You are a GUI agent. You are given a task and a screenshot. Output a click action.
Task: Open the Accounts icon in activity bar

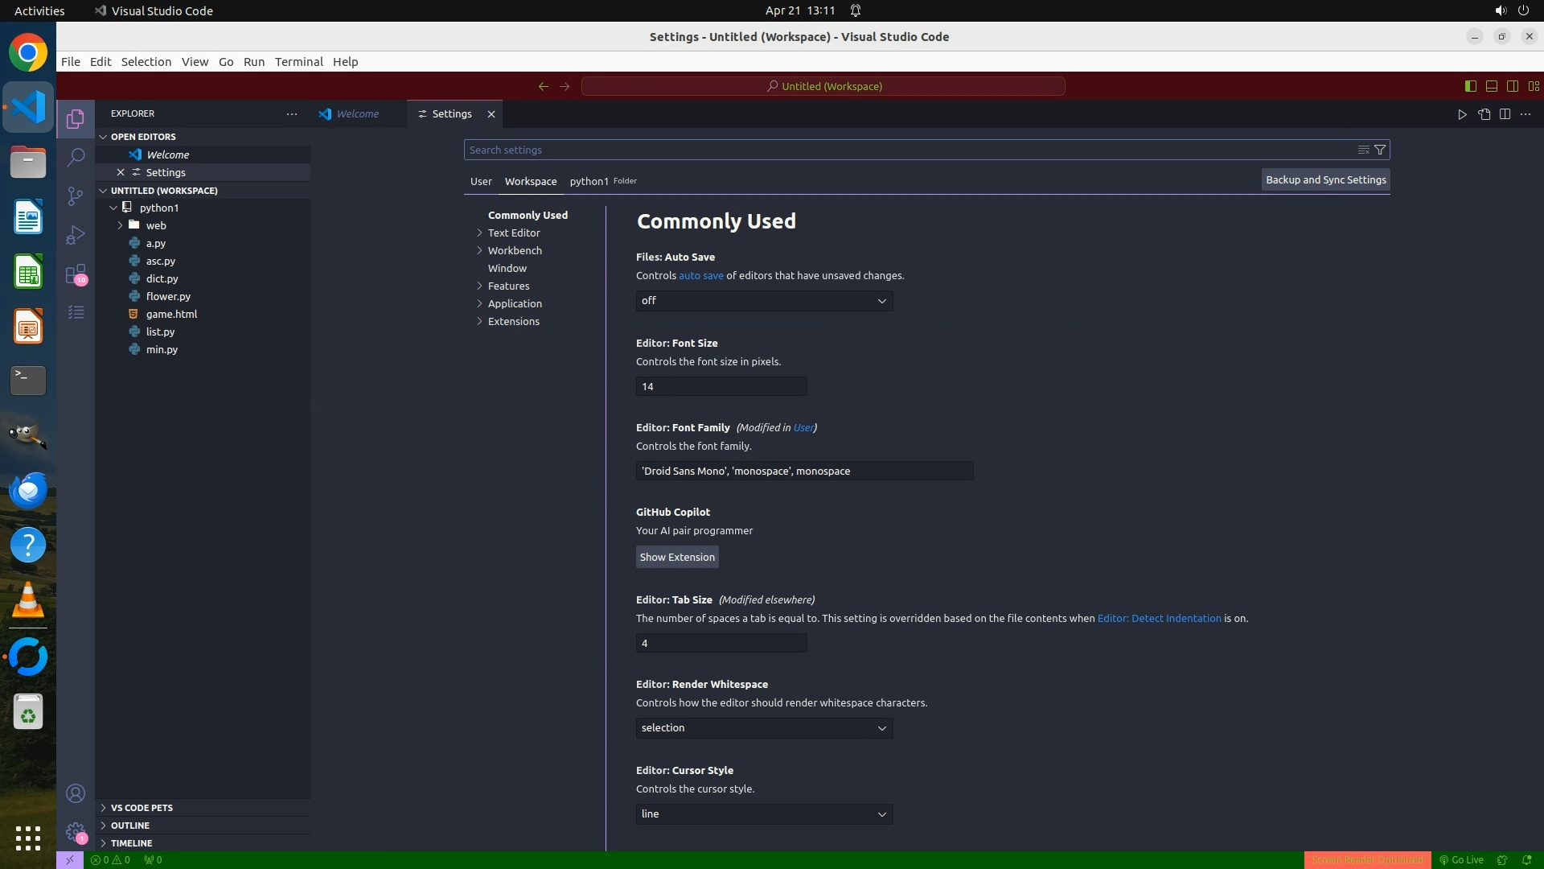[76, 794]
